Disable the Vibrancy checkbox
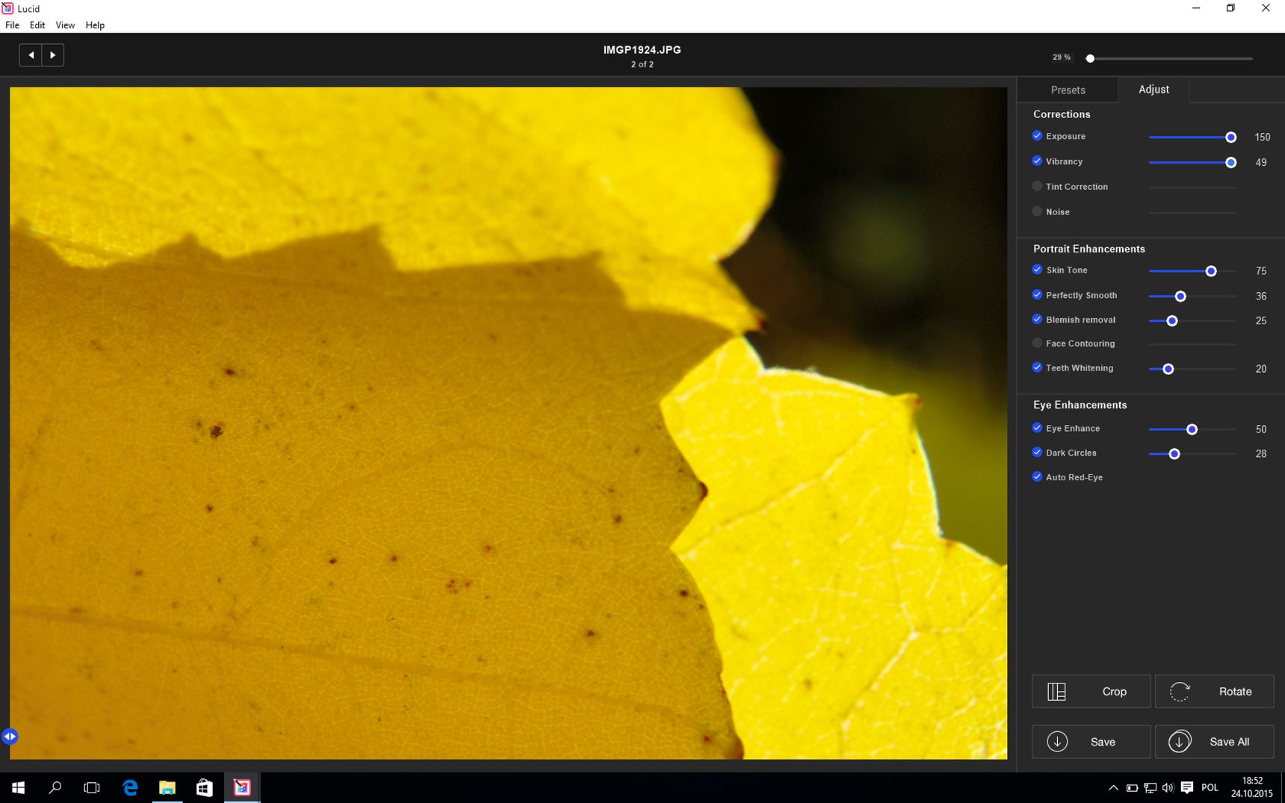The image size is (1285, 803). 1037,161
